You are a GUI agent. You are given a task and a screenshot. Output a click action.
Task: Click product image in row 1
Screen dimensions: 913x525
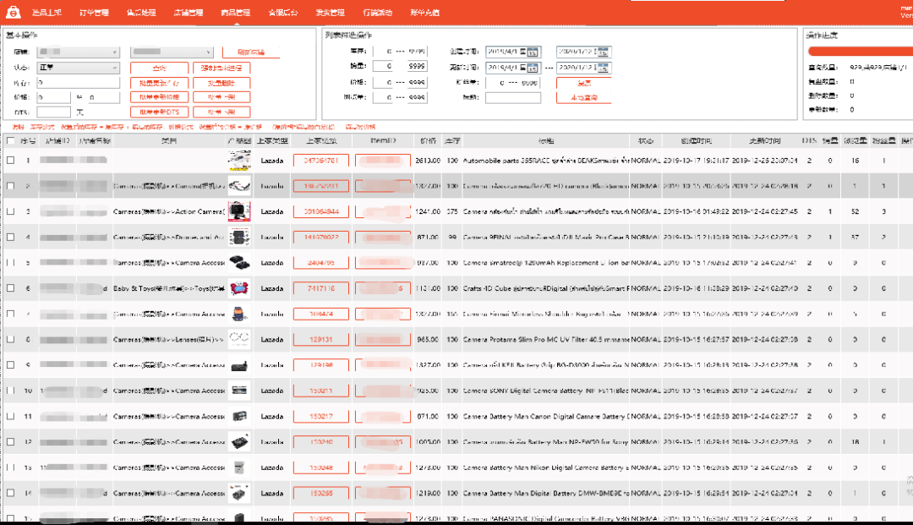point(239,160)
